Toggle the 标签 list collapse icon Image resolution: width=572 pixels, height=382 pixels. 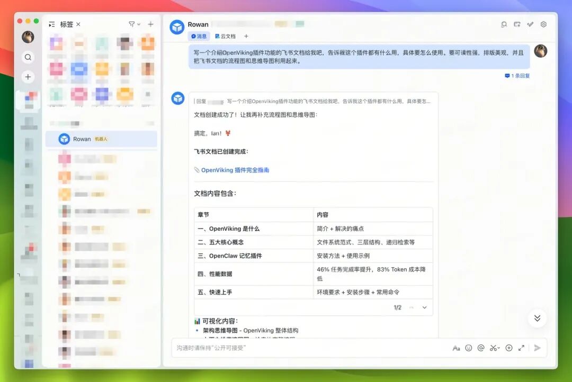(x=52, y=24)
